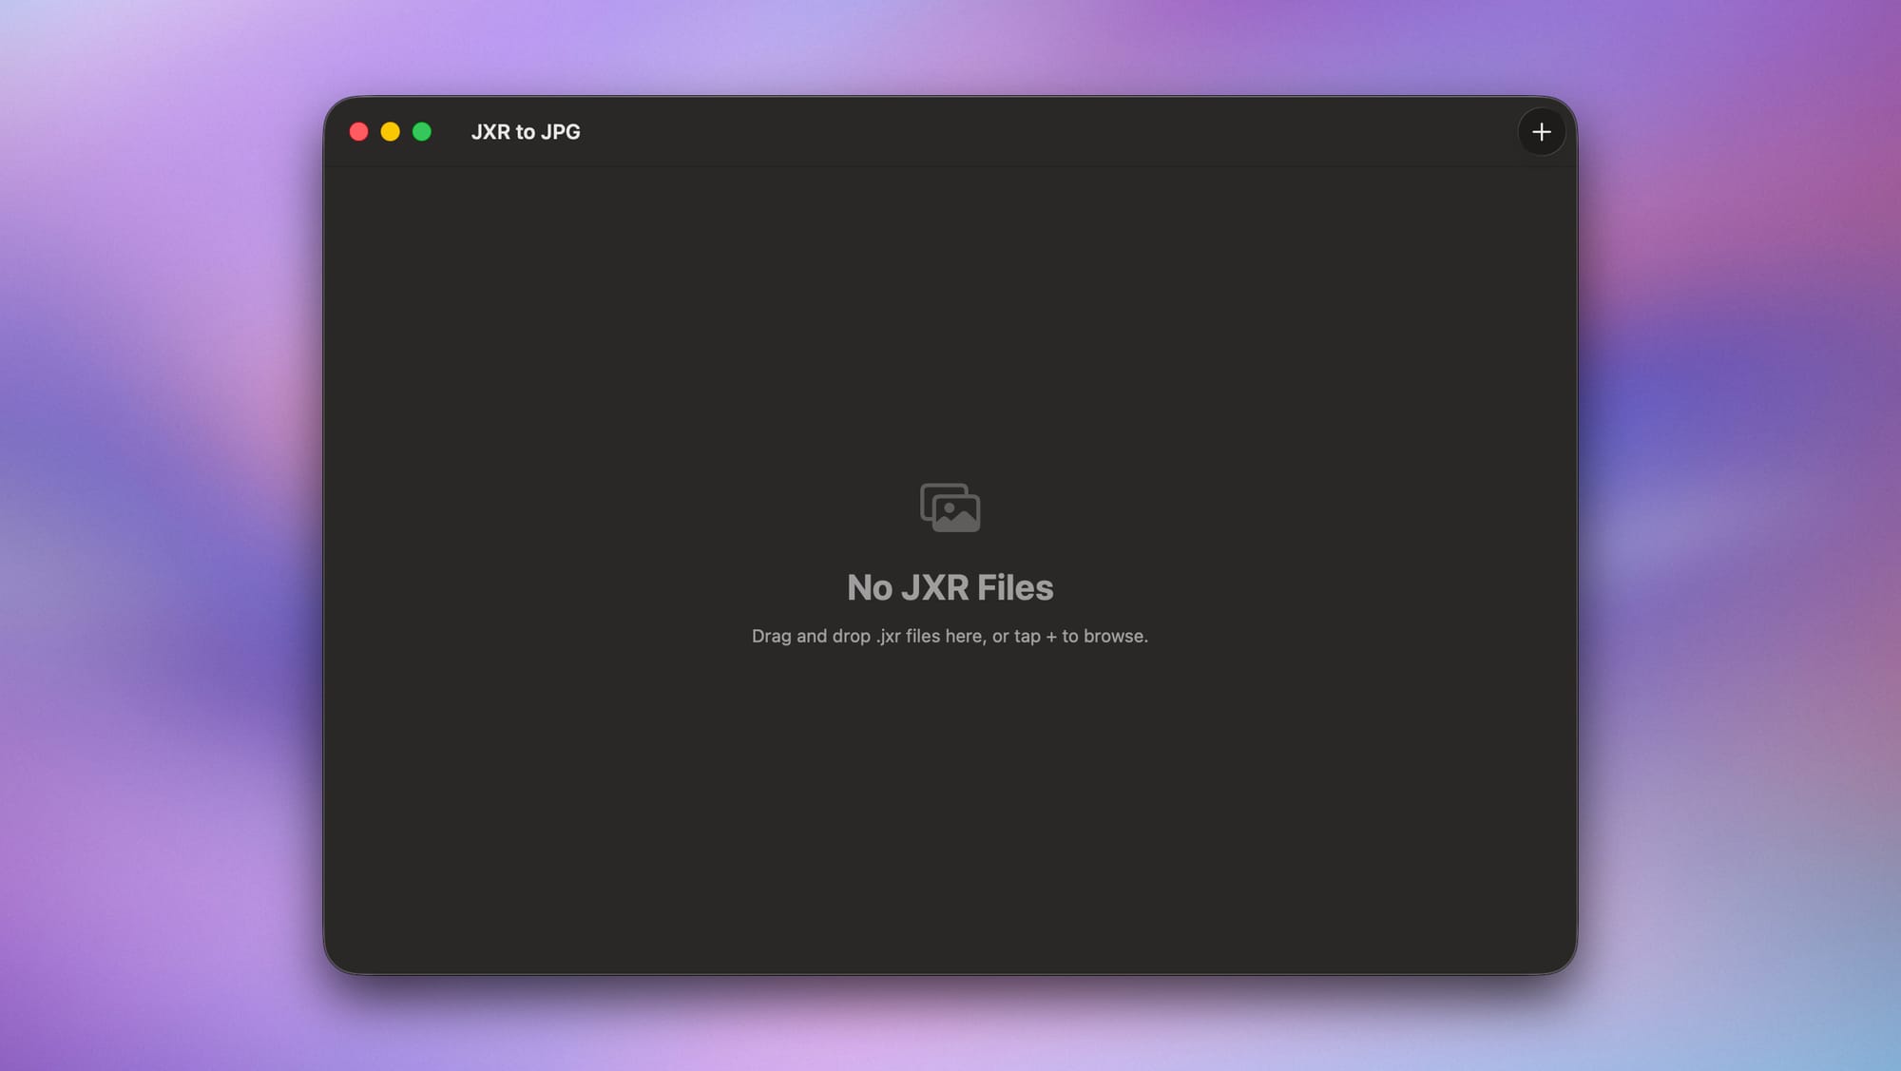Screen dimensions: 1901x1071
Task: Click the yellow minimize traffic light
Action: tap(390, 131)
